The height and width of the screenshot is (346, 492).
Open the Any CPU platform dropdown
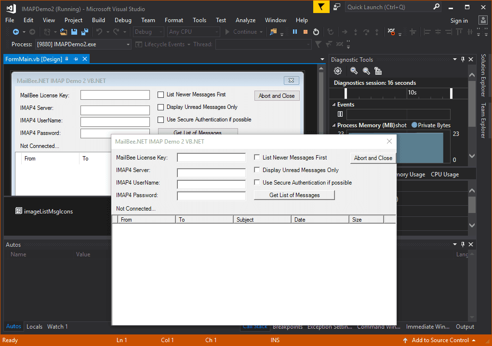coord(193,32)
